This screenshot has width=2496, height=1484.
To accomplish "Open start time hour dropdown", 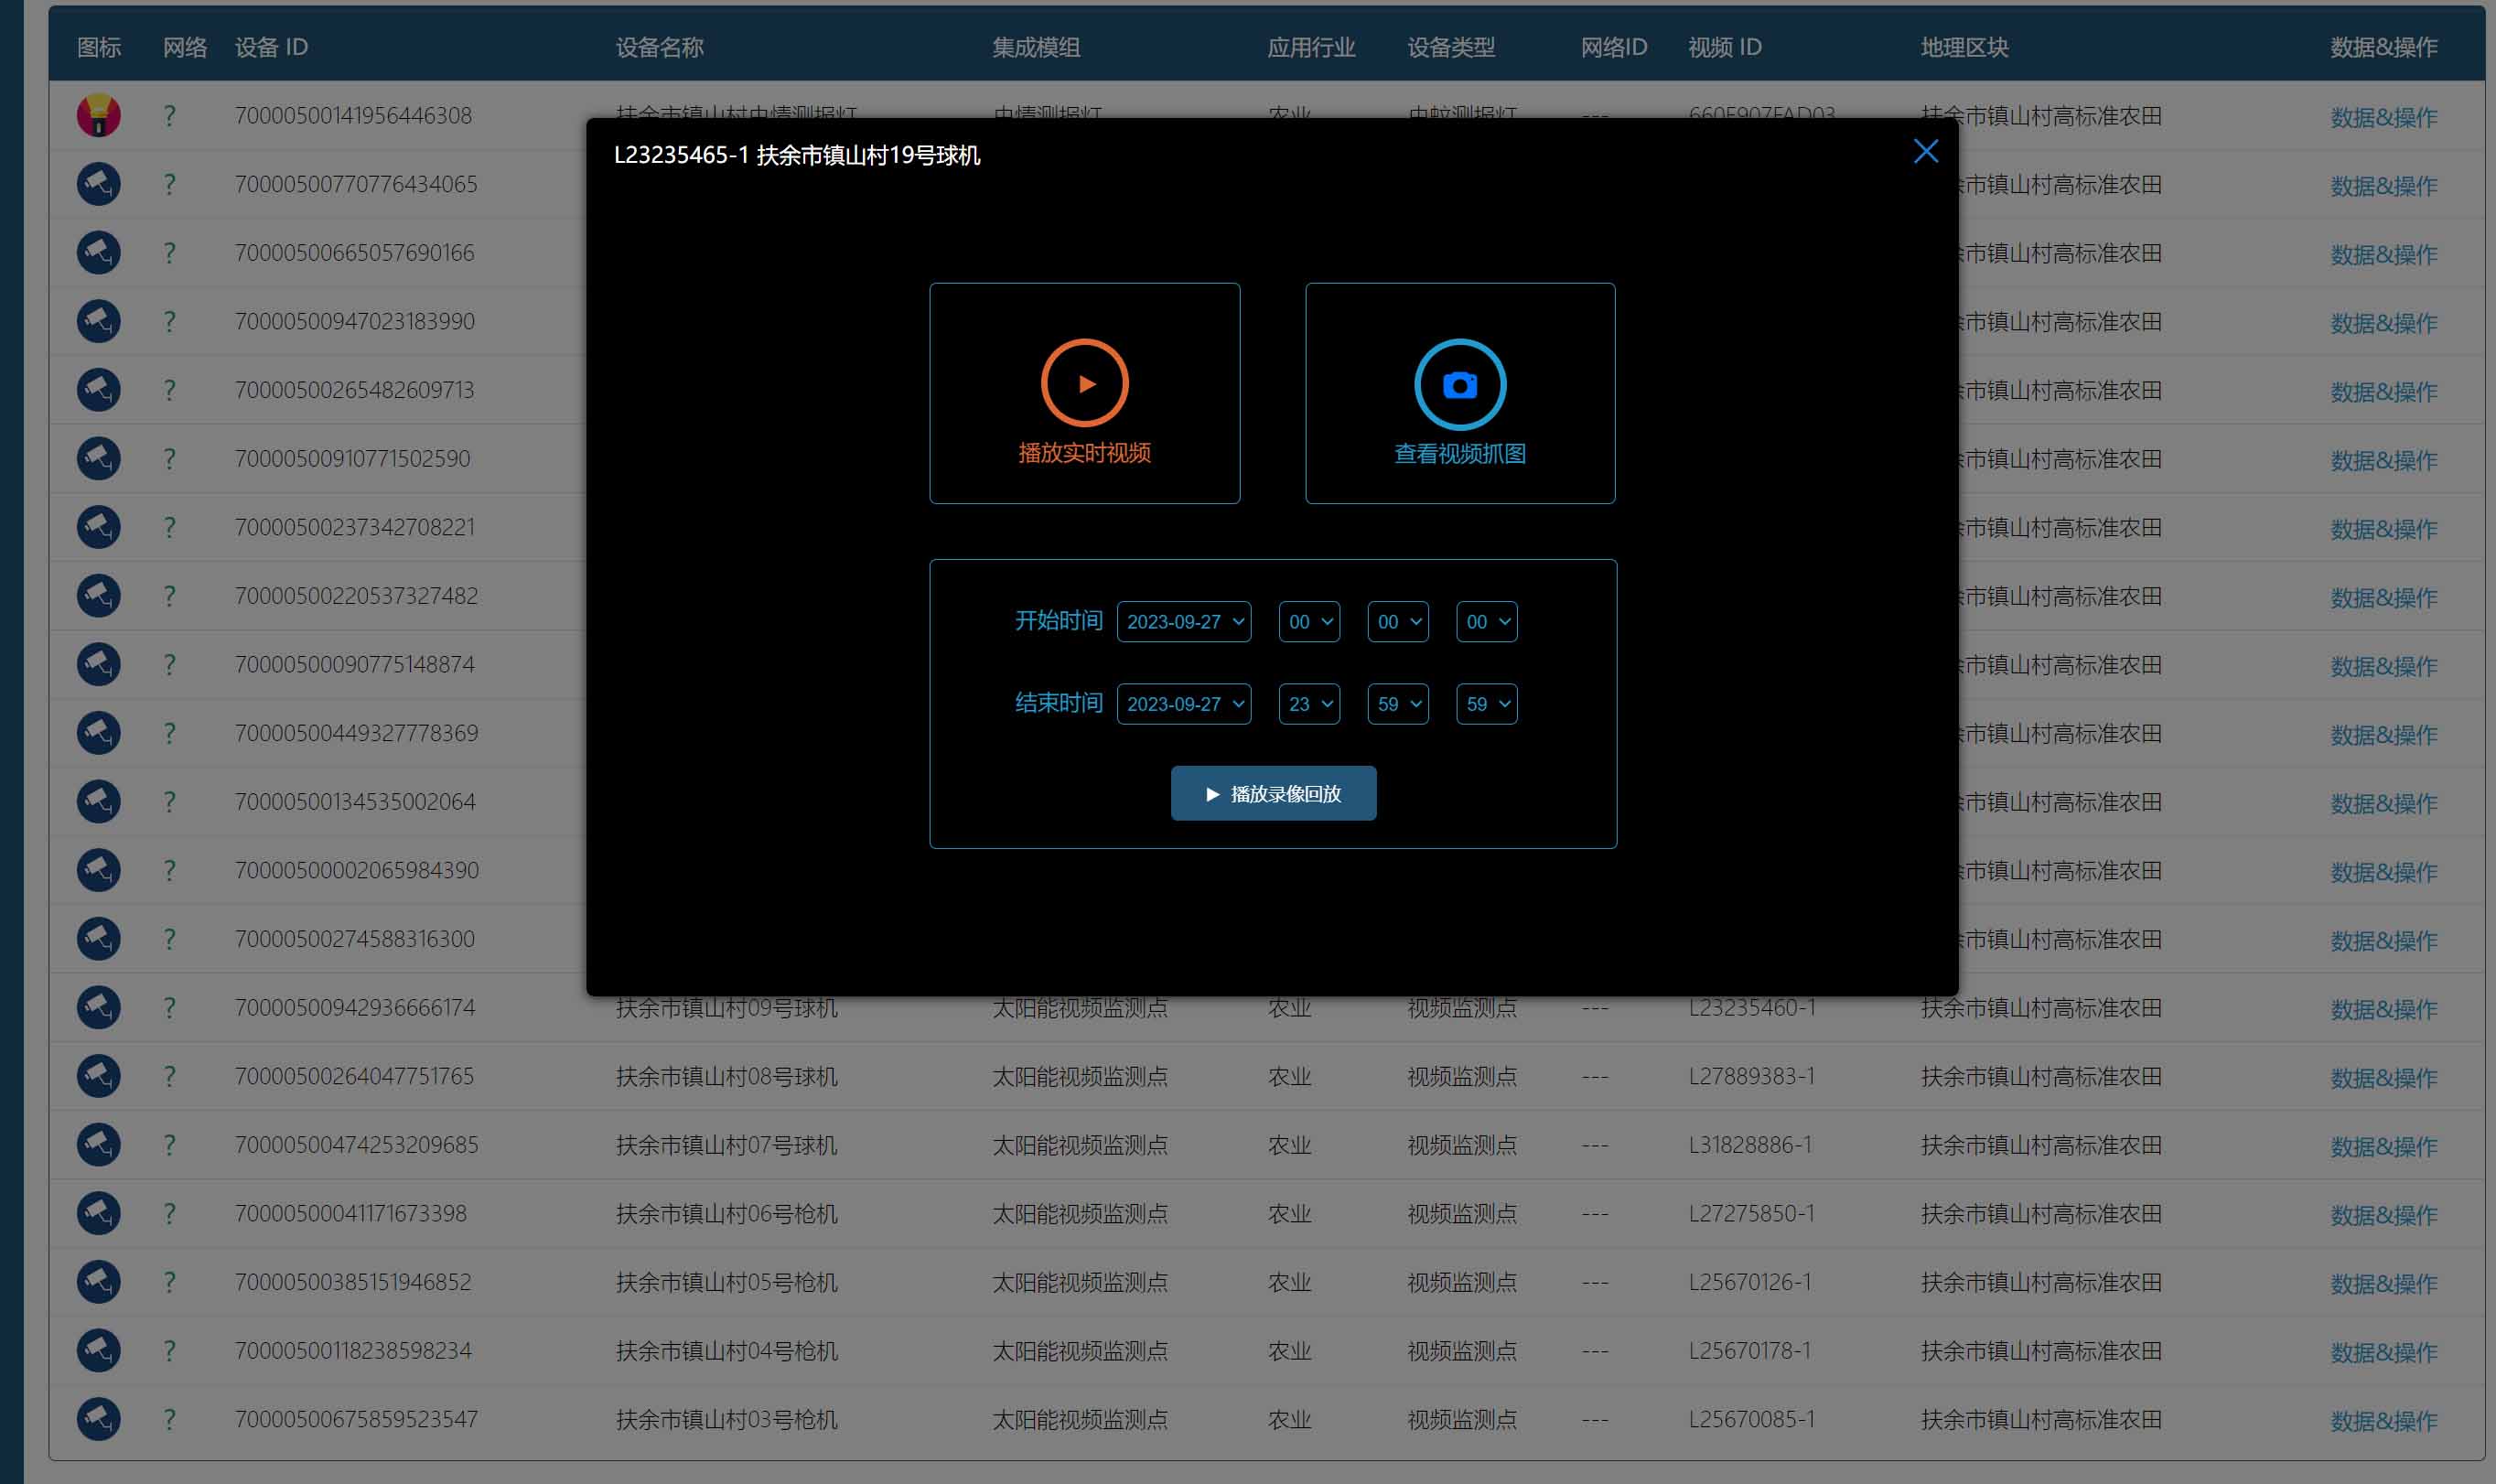I will pos(1309,621).
